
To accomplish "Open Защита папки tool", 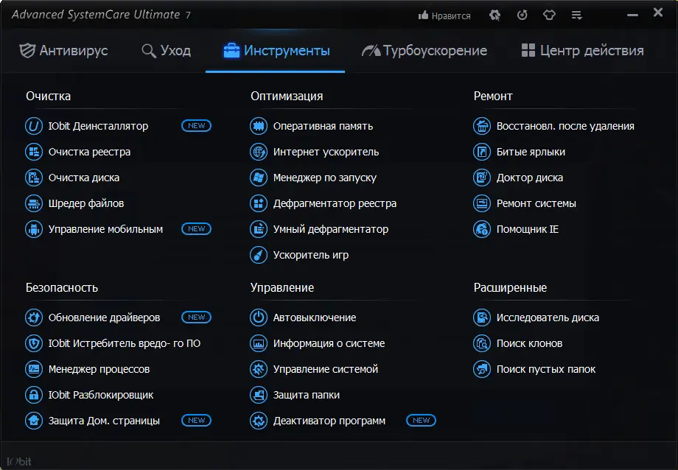I will (304, 395).
